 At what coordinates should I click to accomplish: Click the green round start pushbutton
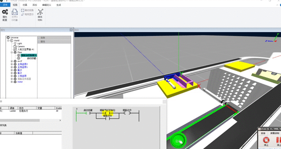[178, 141]
